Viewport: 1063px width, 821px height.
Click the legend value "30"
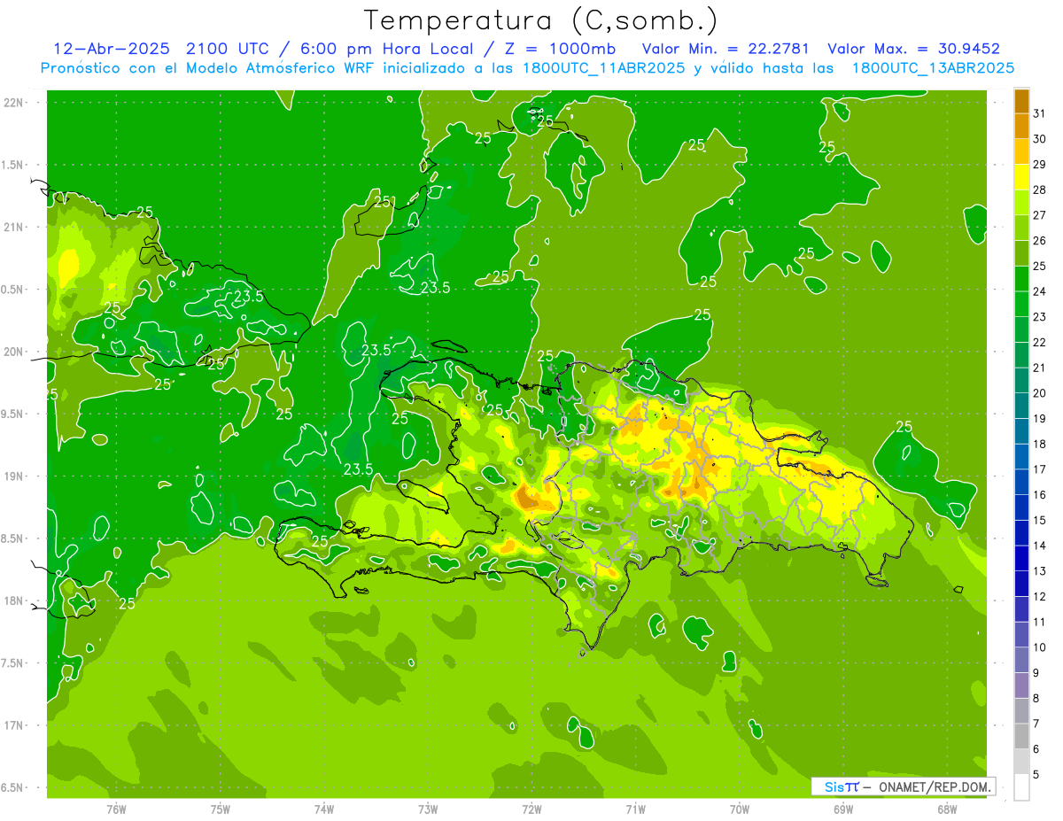point(1039,139)
